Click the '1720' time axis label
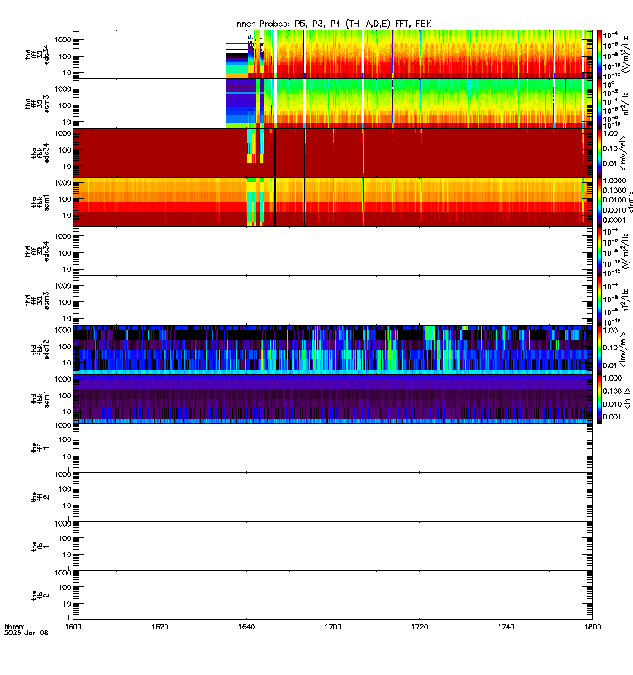633x675 pixels. [419, 627]
